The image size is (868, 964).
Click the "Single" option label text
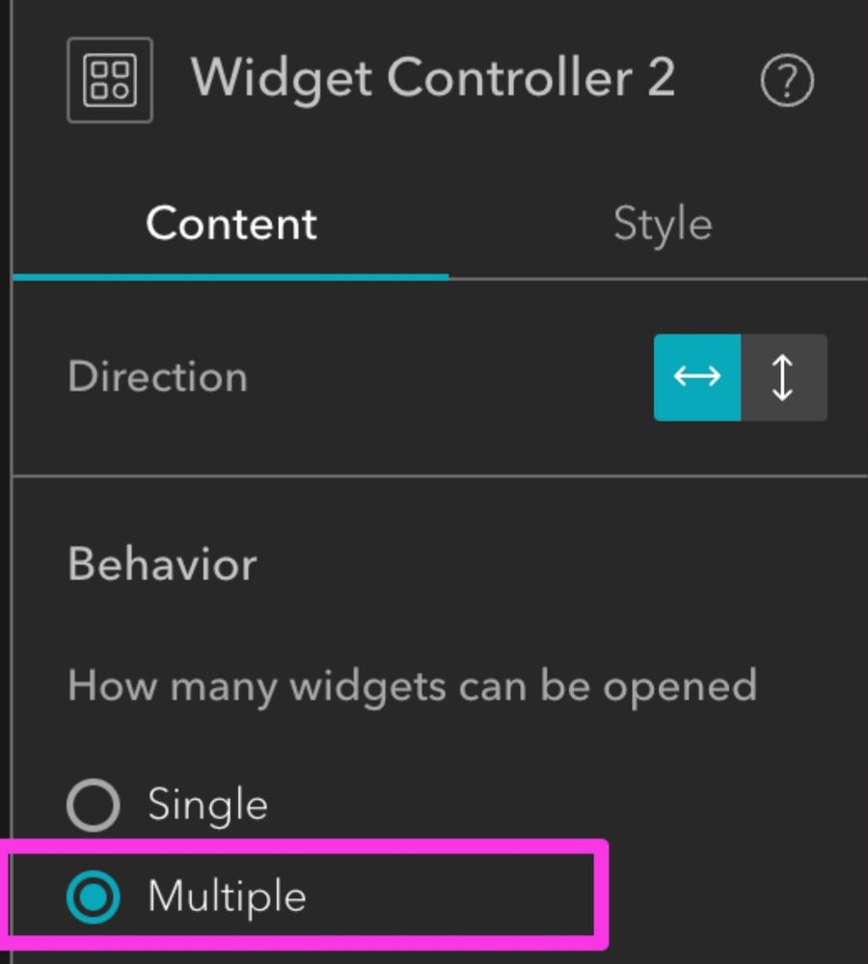(x=207, y=805)
